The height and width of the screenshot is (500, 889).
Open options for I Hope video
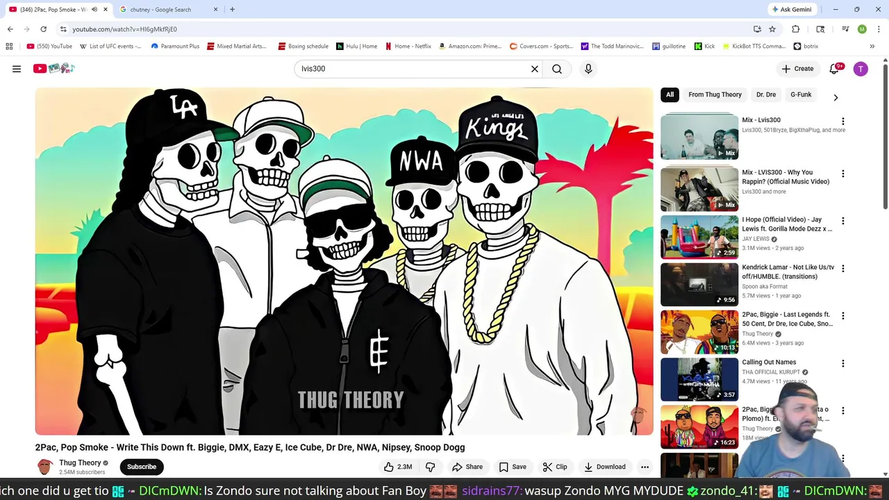pos(843,221)
